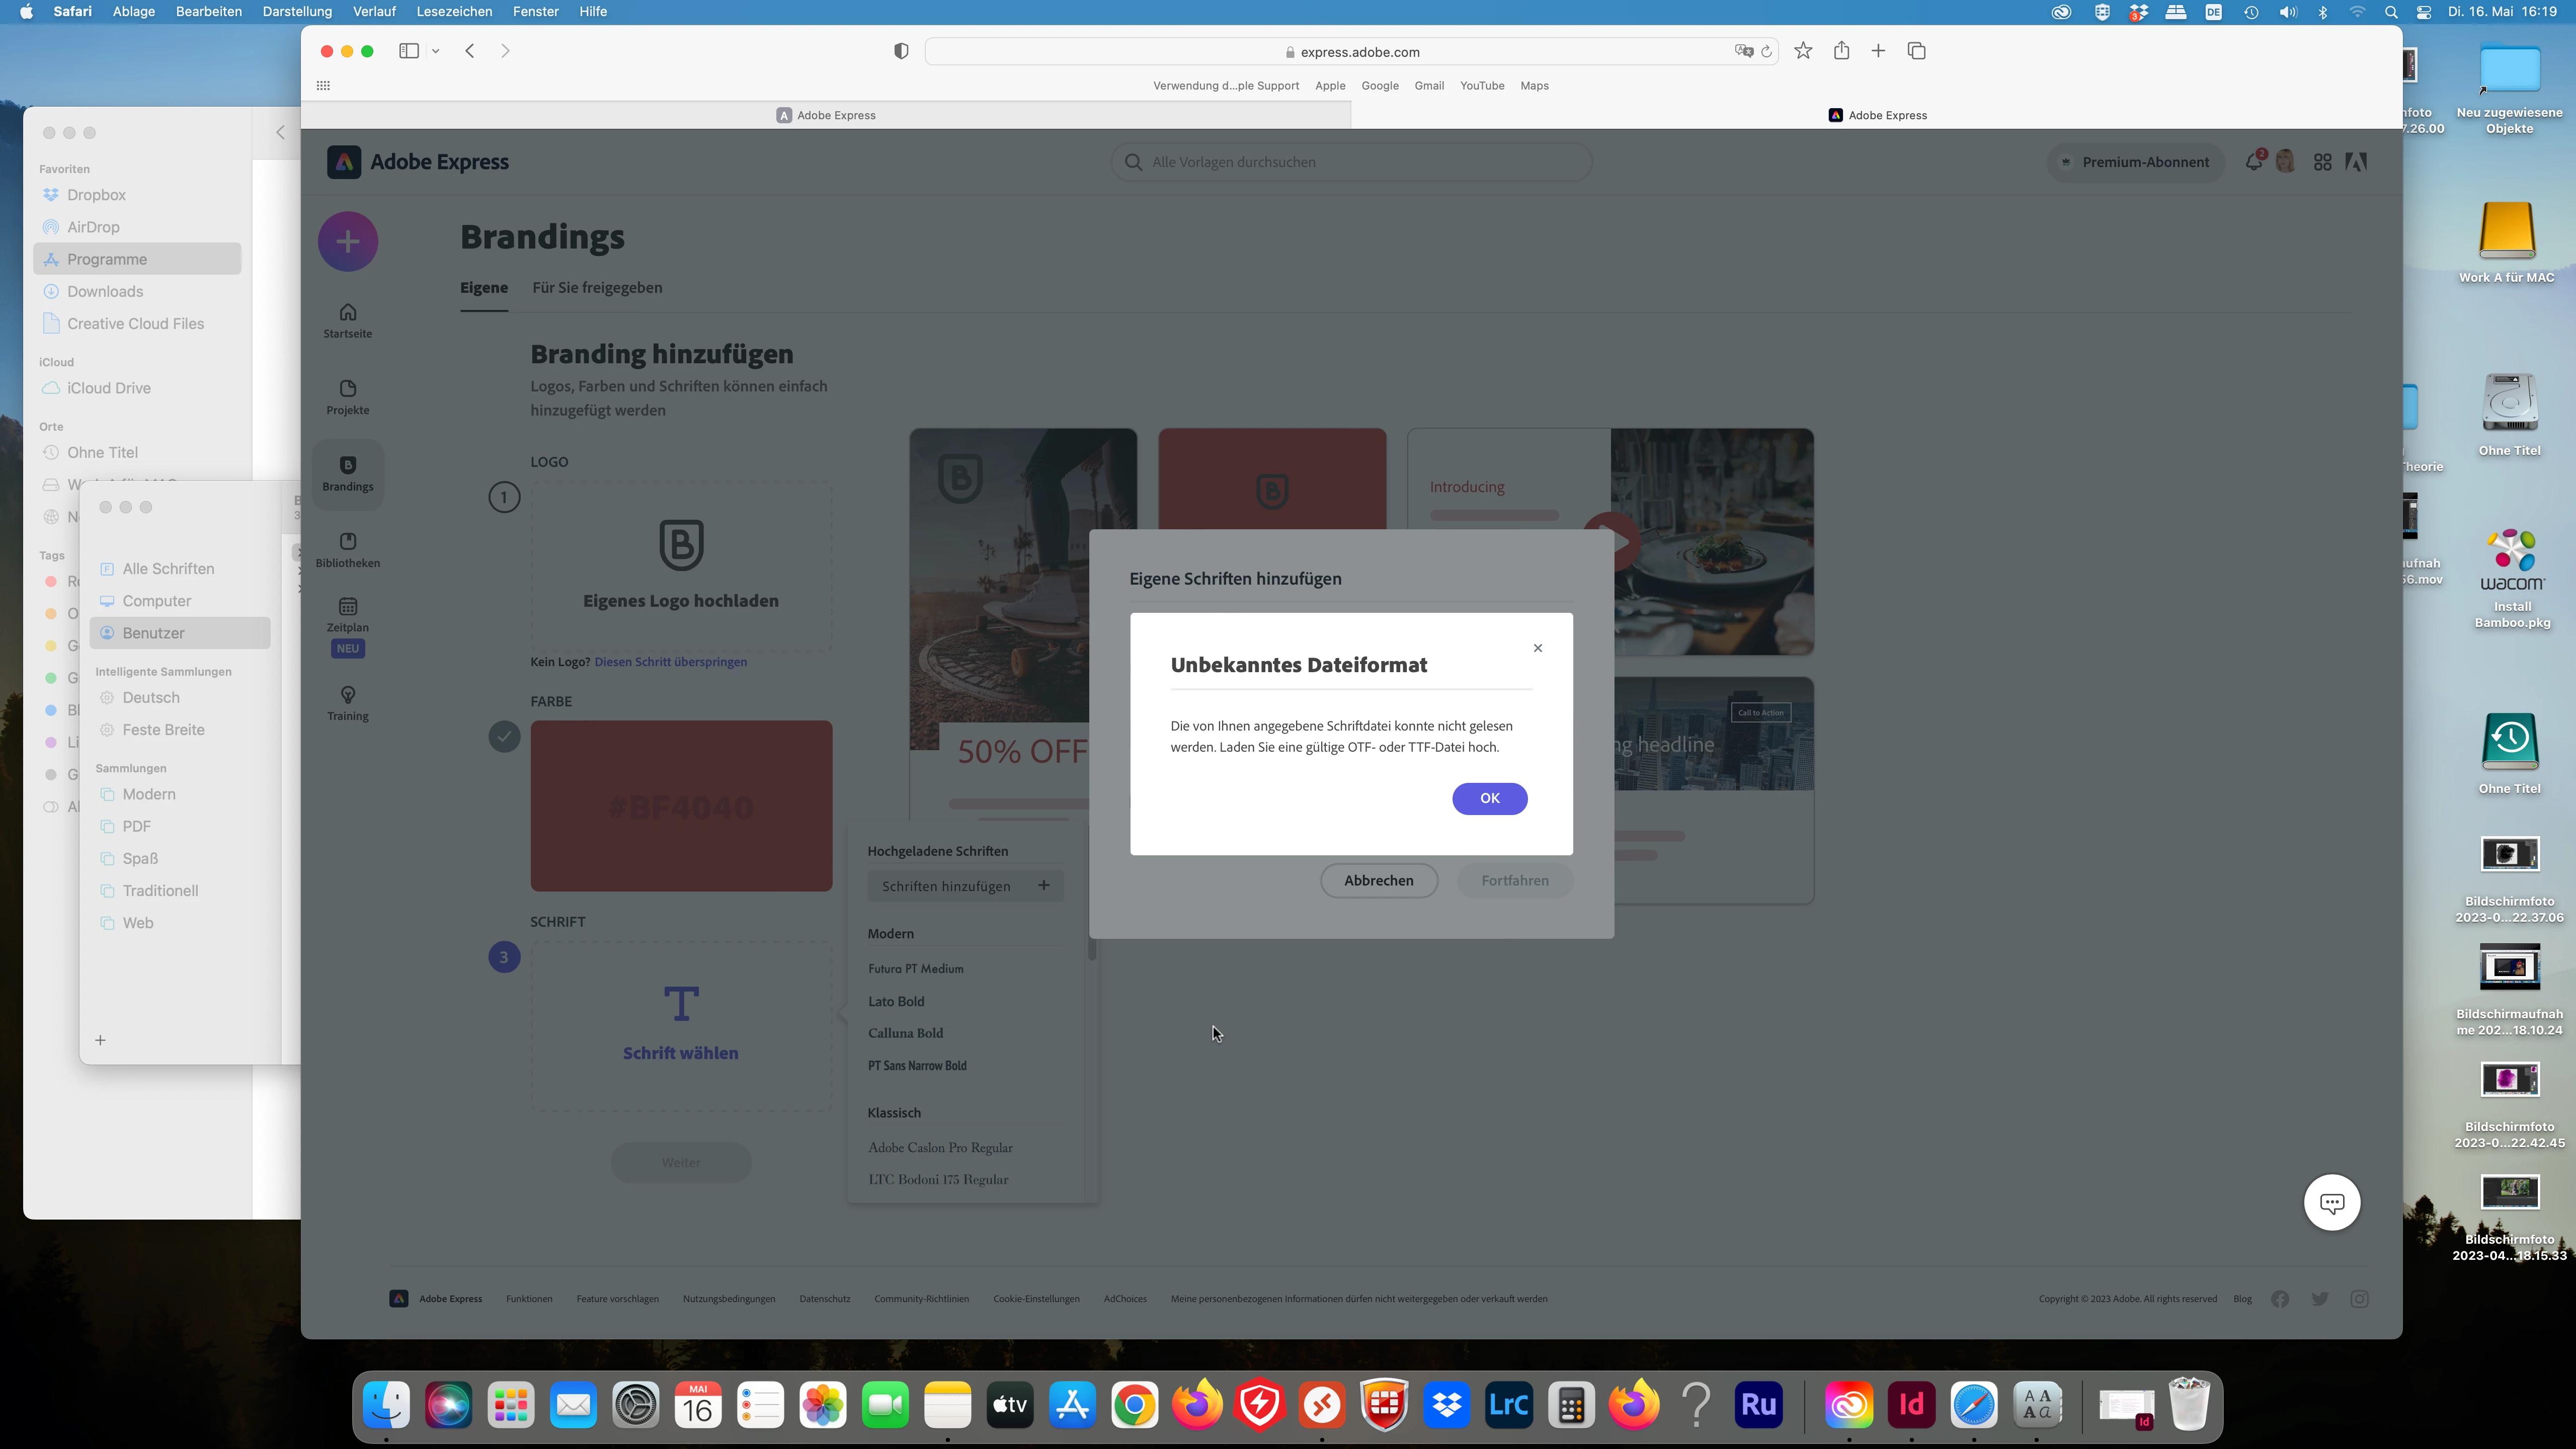Image resolution: width=2576 pixels, height=1449 pixels.
Task: Open Bibliotheken from the sidebar
Action: tap(347, 549)
